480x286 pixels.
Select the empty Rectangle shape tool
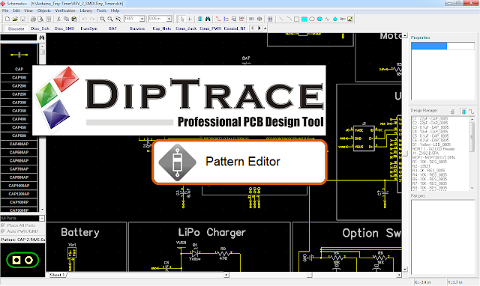click(x=296, y=19)
